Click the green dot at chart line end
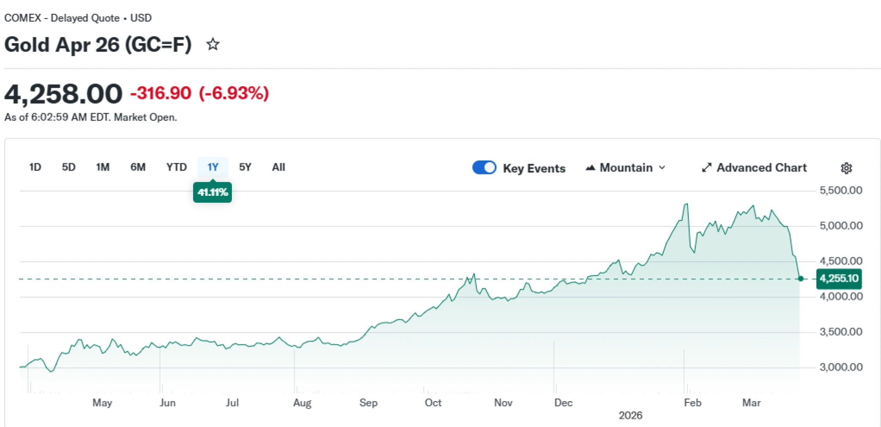This screenshot has width=881, height=427. click(x=801, y=278)
